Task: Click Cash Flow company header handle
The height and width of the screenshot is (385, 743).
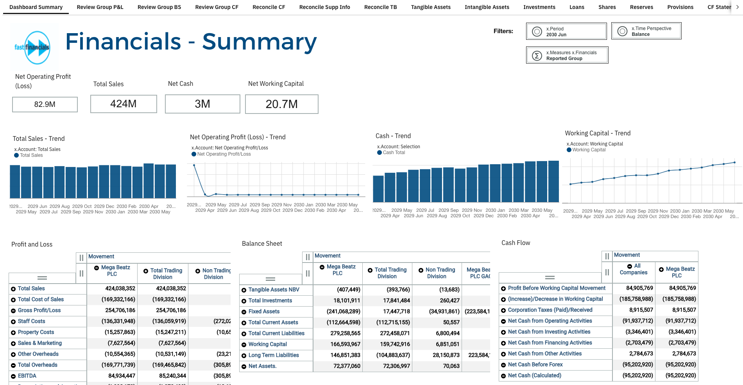Action: (607, 272)
